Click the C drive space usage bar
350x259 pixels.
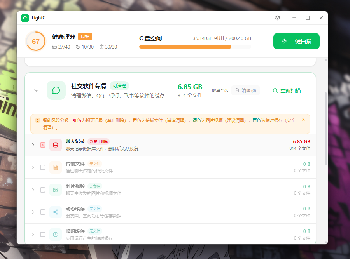(195, 47)
